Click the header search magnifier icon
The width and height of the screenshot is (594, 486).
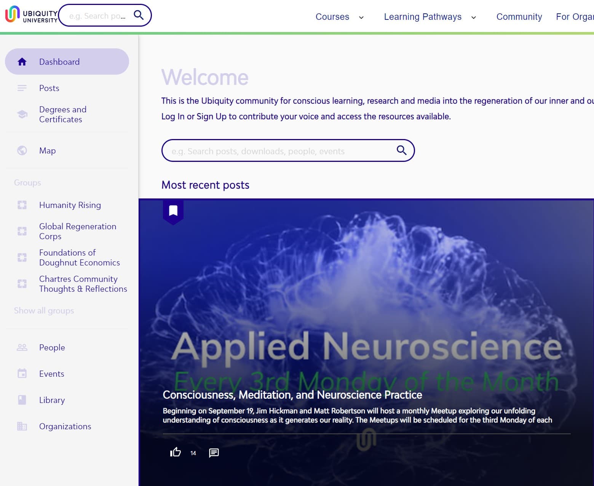pos(139,15)
